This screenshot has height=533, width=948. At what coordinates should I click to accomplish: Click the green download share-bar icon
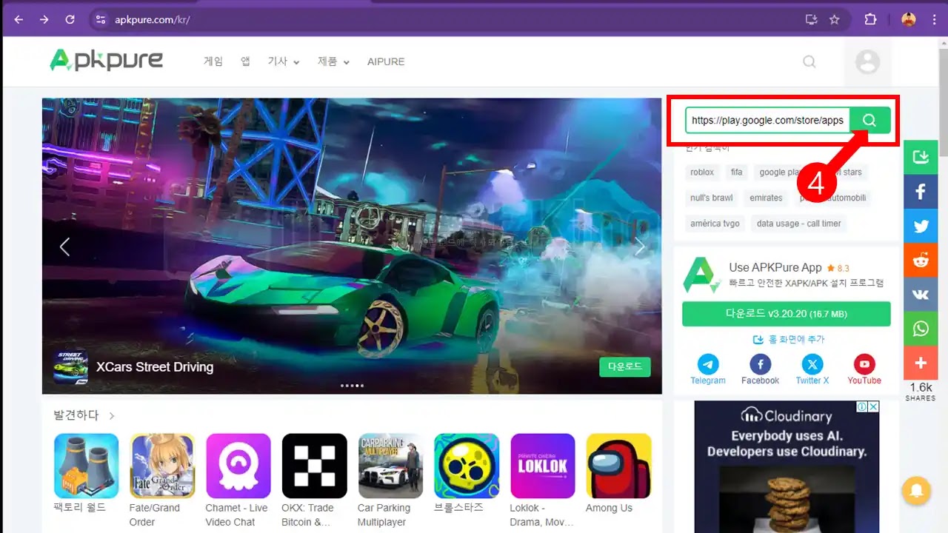pyautogui.click(x=921, y=157)
